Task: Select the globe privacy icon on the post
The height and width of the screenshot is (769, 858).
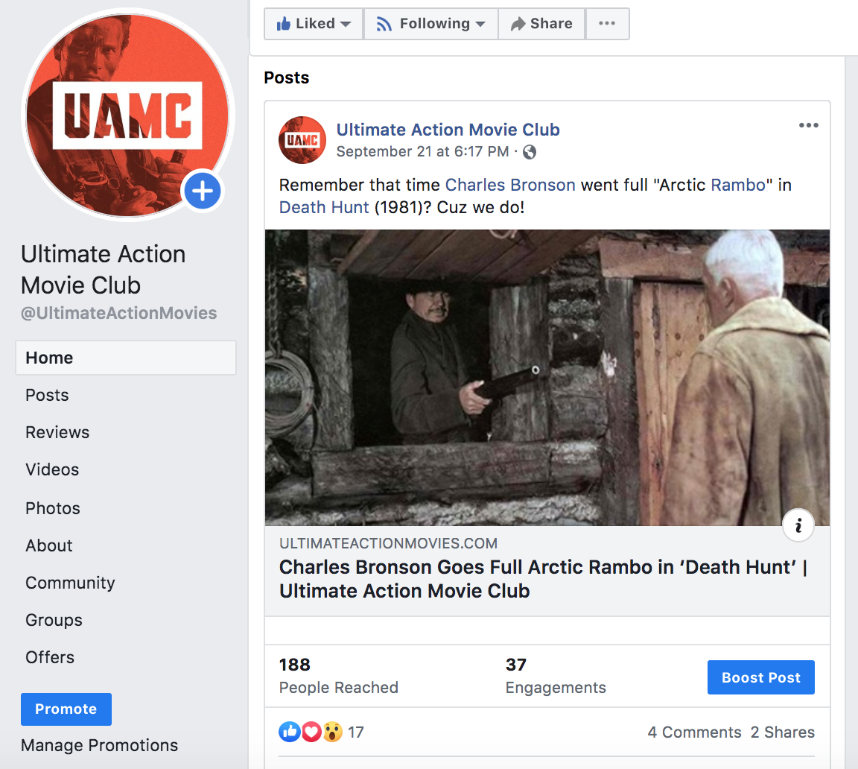Action: coord(530,151)
